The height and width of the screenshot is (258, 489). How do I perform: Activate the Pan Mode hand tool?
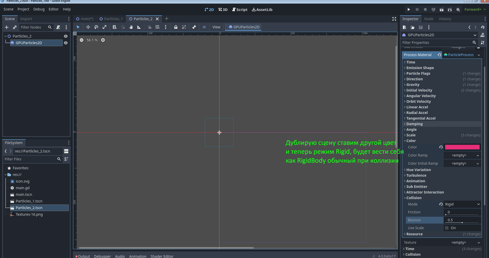tap(131, 27)
